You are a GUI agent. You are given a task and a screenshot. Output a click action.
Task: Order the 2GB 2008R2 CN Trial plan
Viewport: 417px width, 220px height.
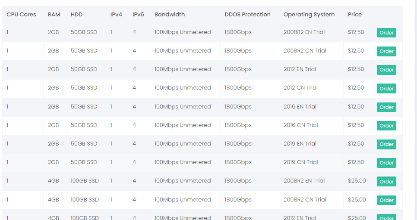386,51
